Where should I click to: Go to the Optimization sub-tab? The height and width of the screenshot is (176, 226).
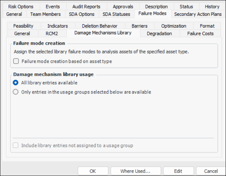click(173, 26)
